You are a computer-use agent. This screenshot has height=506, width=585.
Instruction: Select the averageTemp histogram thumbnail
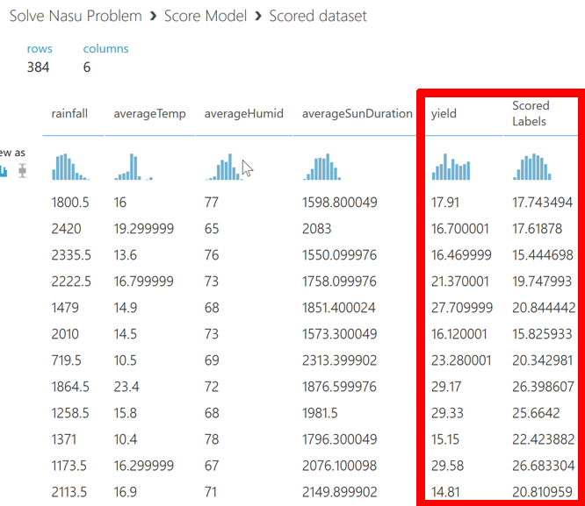tap(133, 167)
